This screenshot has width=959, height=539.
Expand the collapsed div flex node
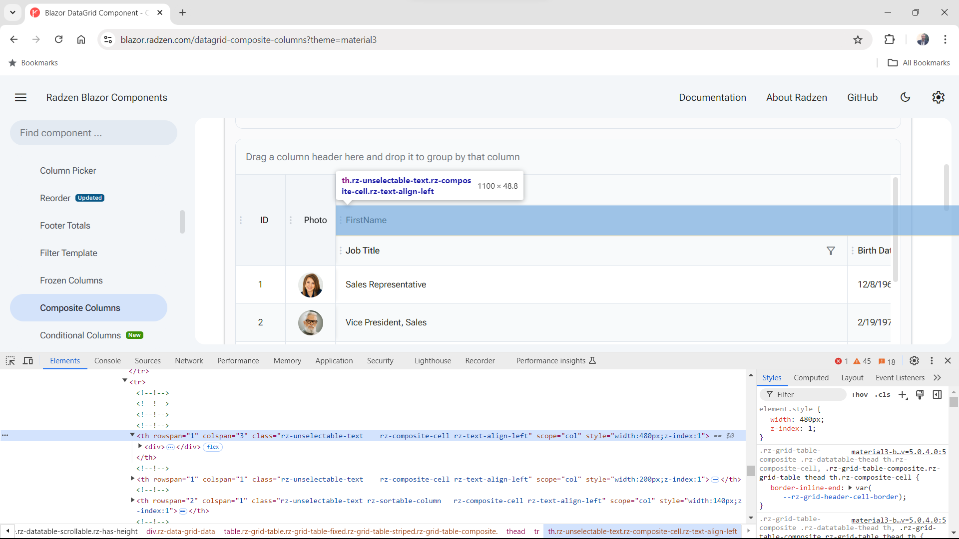click(x=140, y=446)
